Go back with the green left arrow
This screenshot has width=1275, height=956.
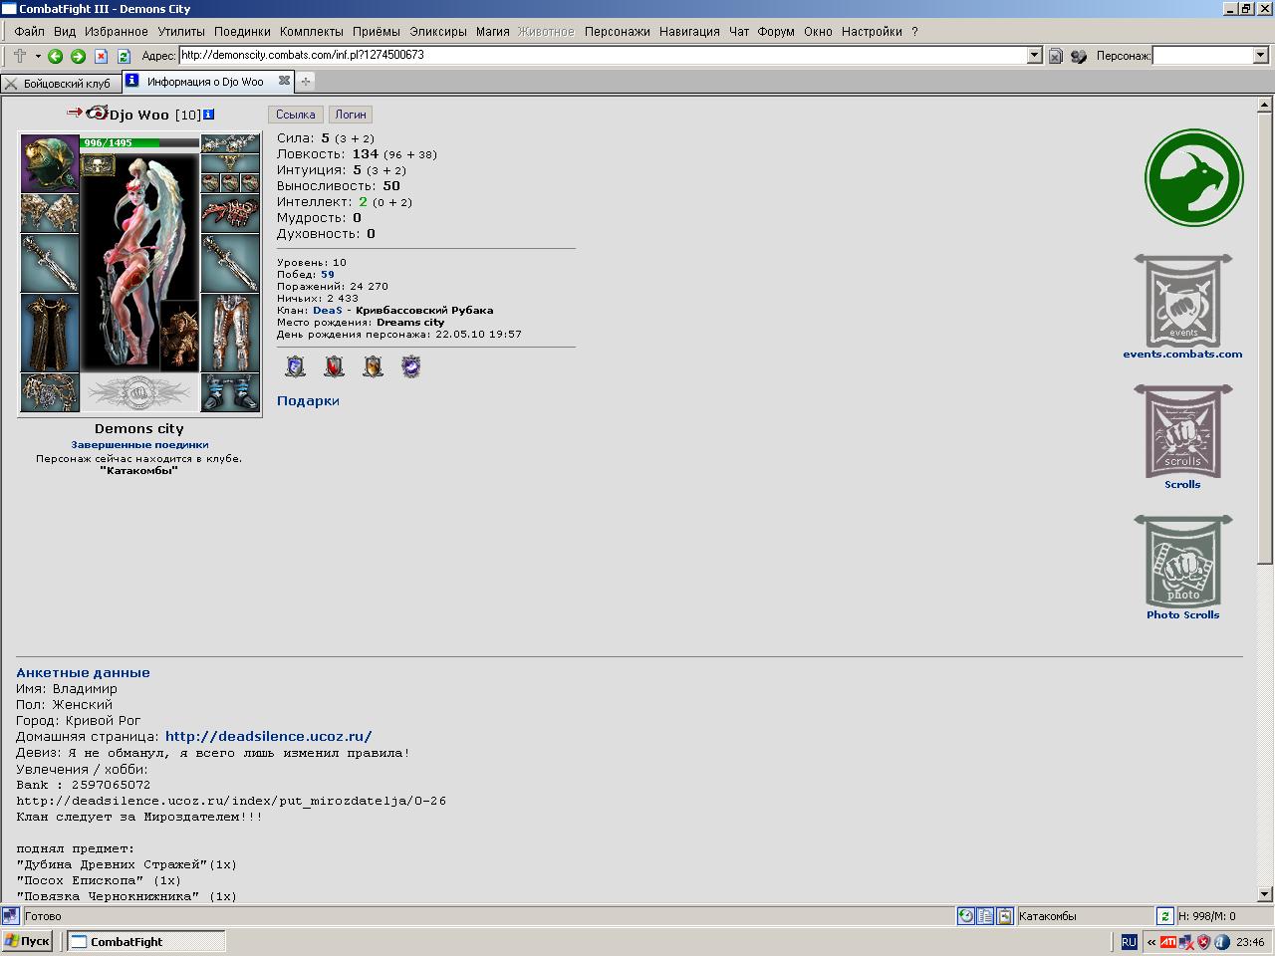tap(56, 57)
